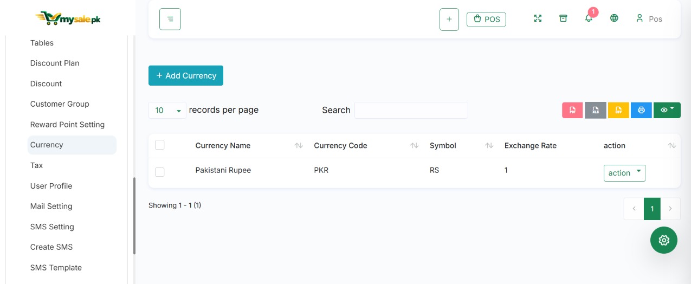Viewport: 691px width, 284px height.
Task: Open the Pos user profile menu
Action: pos(649,18)
